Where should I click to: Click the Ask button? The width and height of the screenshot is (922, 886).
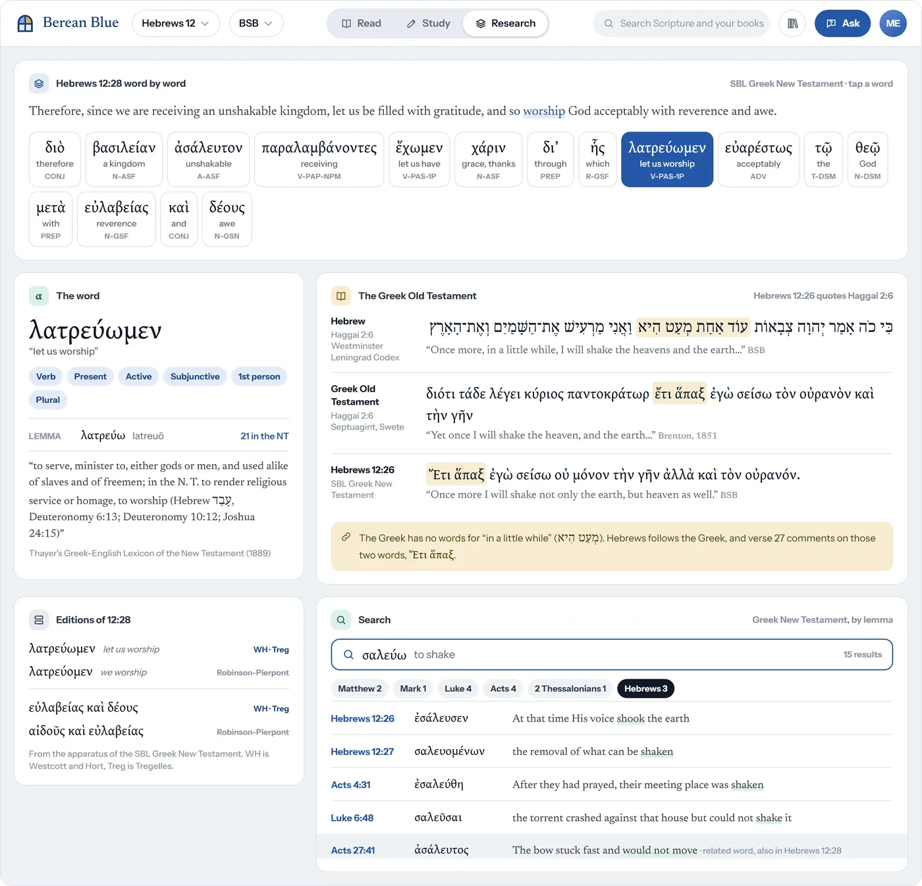pos(842,24)
